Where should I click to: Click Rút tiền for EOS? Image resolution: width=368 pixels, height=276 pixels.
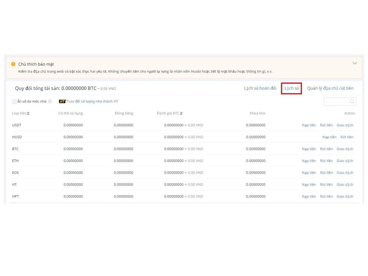[x=326, y=172]
